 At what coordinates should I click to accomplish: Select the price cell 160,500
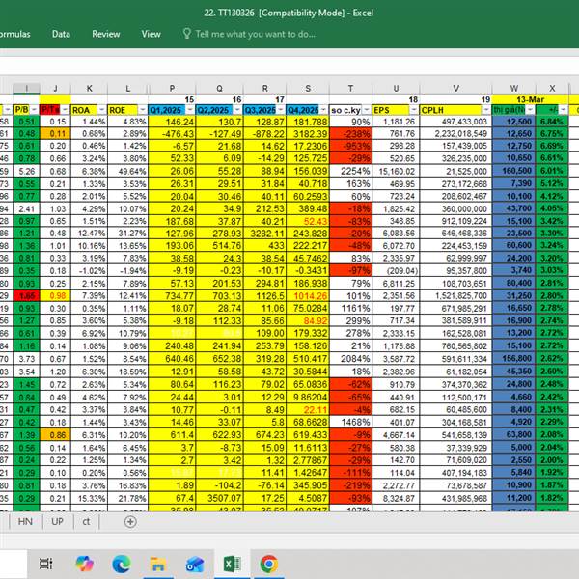(513, 171)
